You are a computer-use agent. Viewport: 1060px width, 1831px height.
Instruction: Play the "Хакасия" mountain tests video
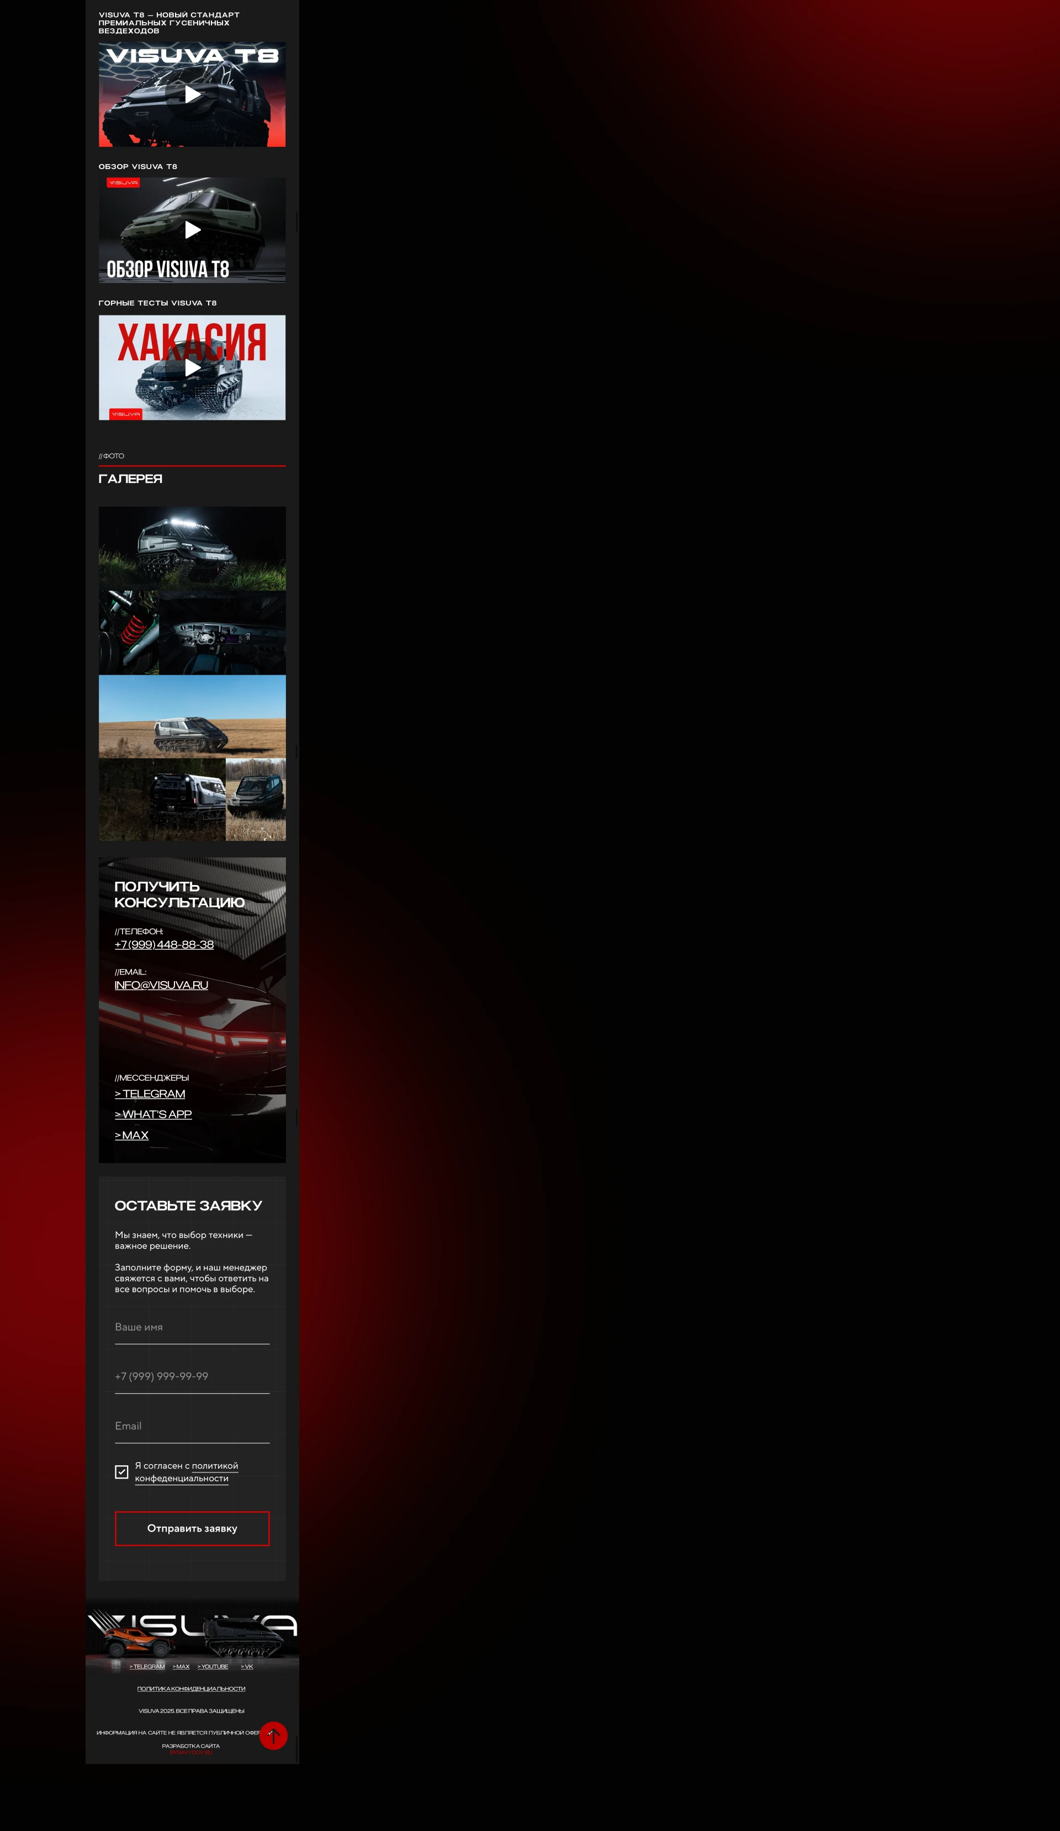point(192,367)
